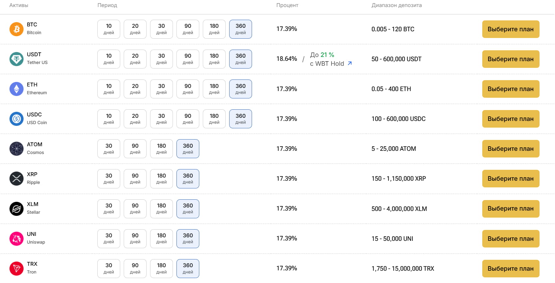Click the Ripple XRP coin icon

point(17,179)
